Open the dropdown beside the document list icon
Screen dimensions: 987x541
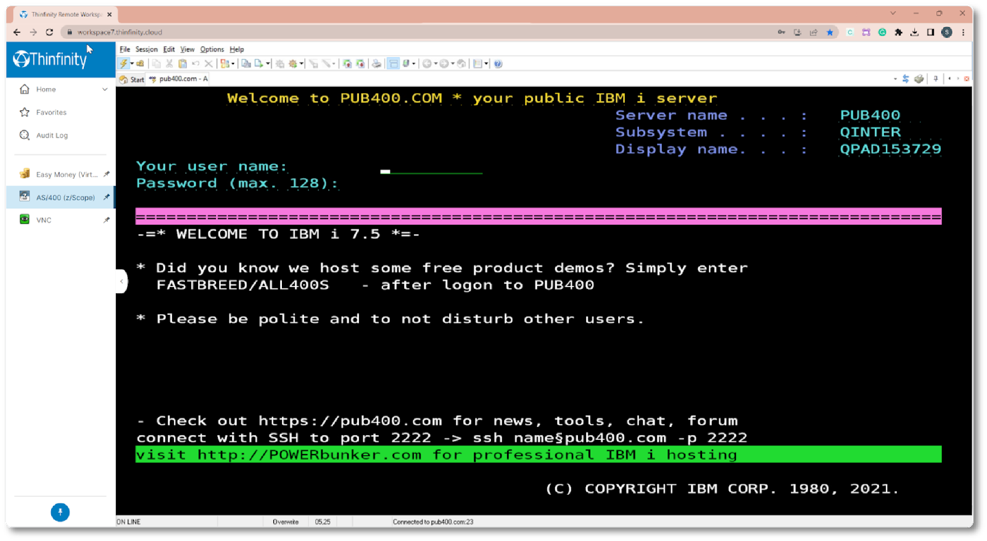pos(486,63)
